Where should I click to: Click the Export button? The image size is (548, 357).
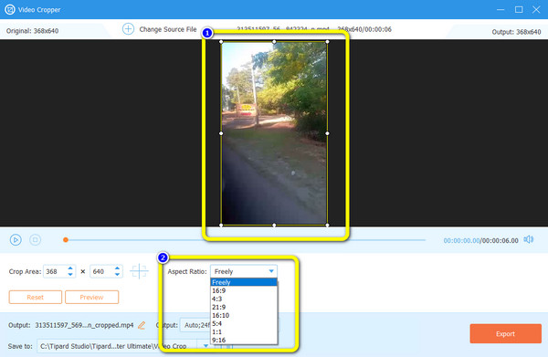coord(505,334)
